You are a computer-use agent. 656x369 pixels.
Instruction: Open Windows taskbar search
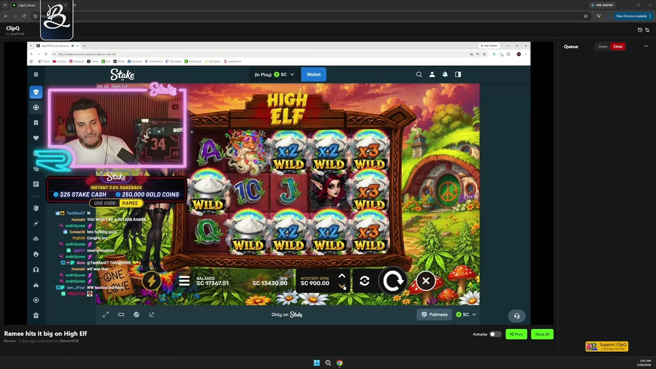(328, 363)
